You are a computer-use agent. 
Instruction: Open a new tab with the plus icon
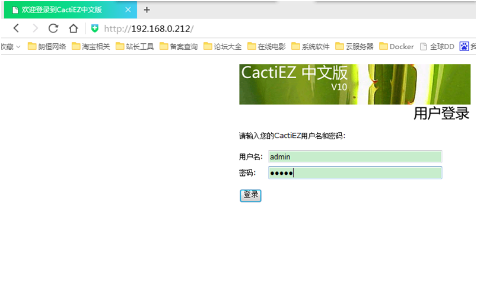(x=147, y=9)
